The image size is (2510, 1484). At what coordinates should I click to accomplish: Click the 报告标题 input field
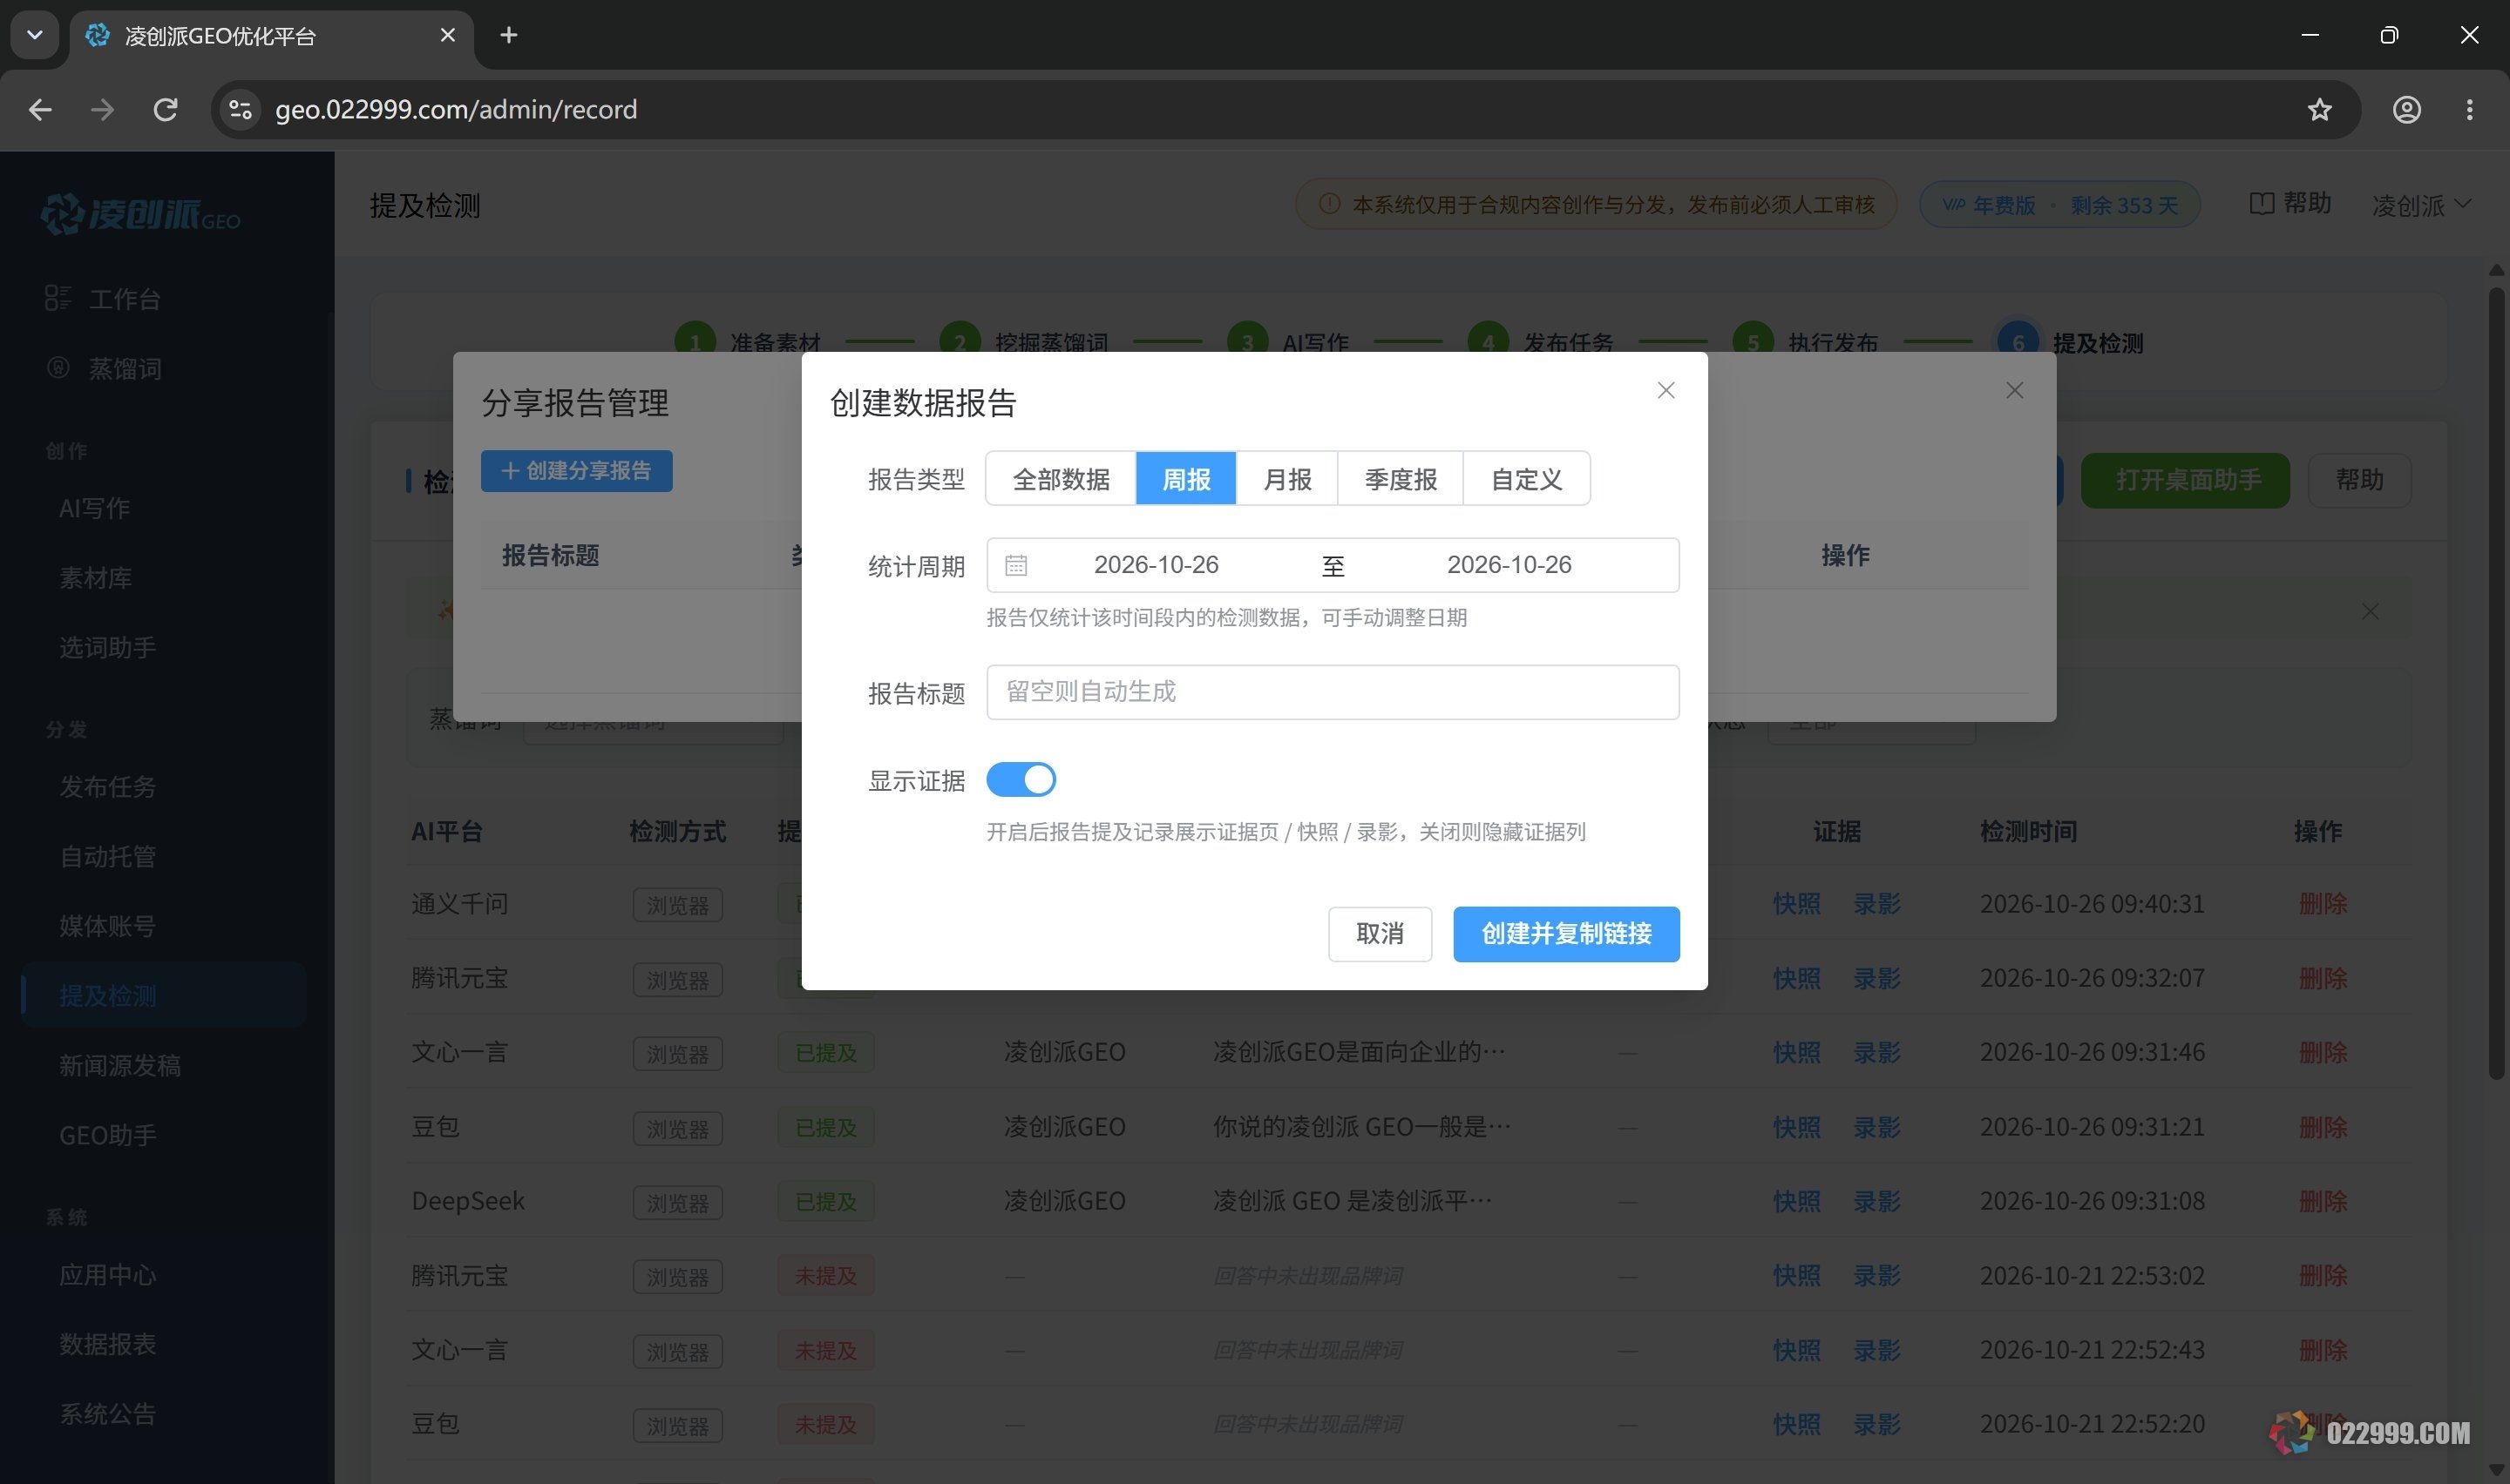point(1333,692)
